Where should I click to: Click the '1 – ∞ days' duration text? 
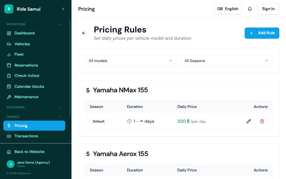144,121
